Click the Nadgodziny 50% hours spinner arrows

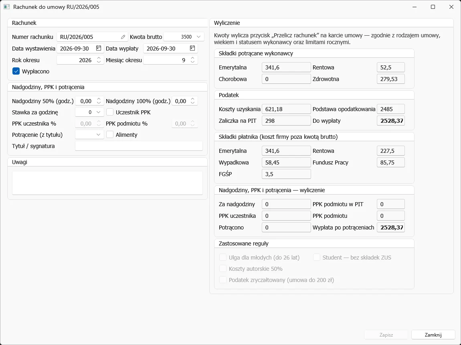pos(99,101)
